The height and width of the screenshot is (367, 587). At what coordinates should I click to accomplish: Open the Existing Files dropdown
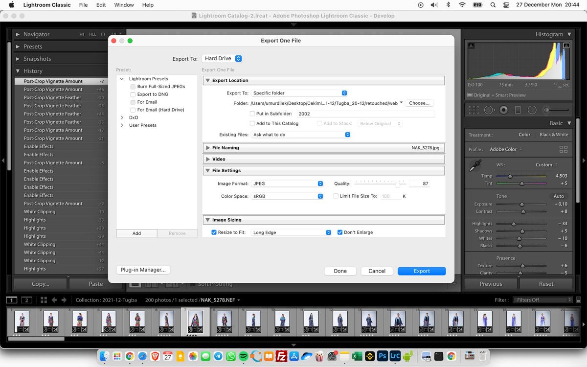[x=301, y=135]
